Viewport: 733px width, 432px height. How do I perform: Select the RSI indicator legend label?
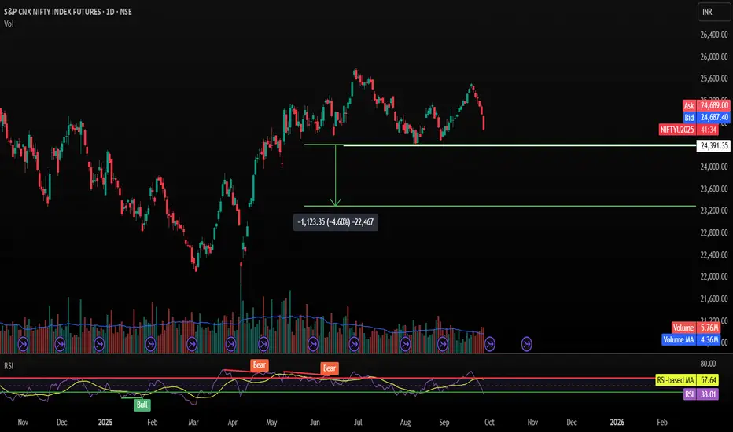click(9, 366)
